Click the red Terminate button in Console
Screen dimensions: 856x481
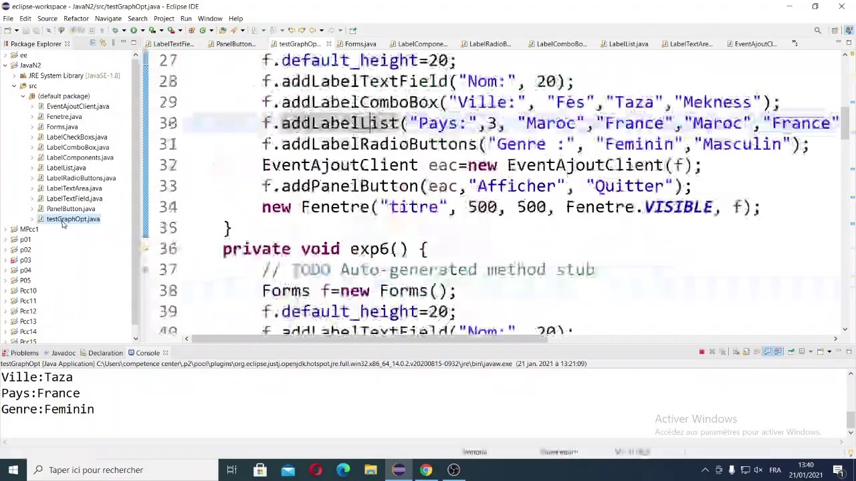coord(702,351)
